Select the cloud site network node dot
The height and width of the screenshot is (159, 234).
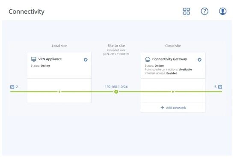[173, 91]
